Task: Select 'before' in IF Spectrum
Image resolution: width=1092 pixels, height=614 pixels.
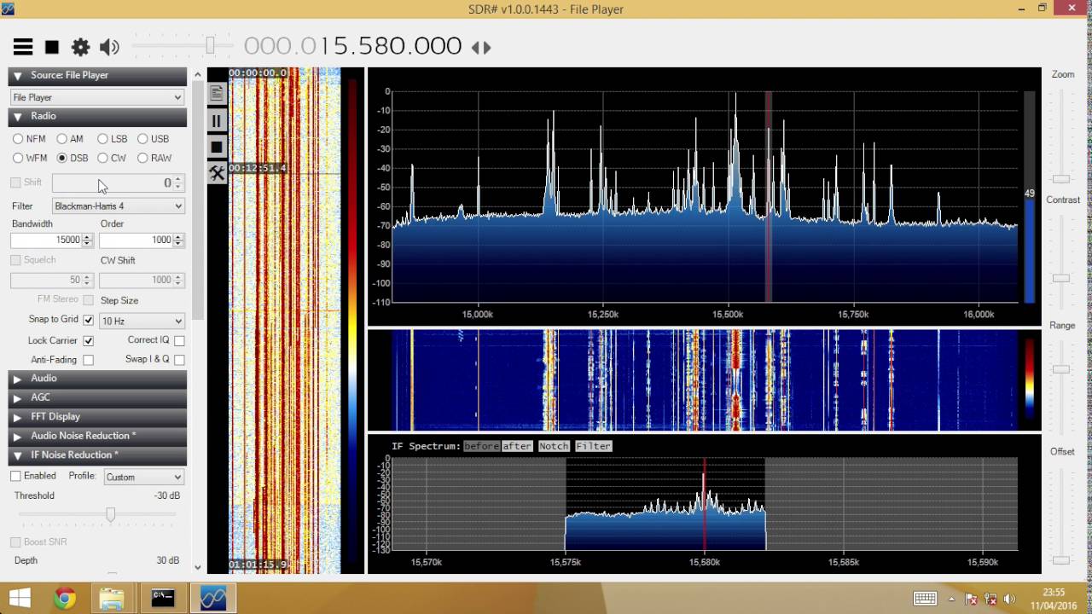Action: coord(481,446)
